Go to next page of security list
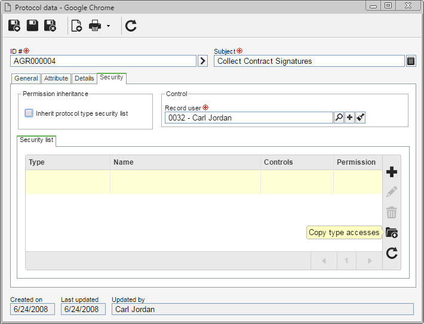The width and height of the screenshot is (424, 324). point(370,261)
